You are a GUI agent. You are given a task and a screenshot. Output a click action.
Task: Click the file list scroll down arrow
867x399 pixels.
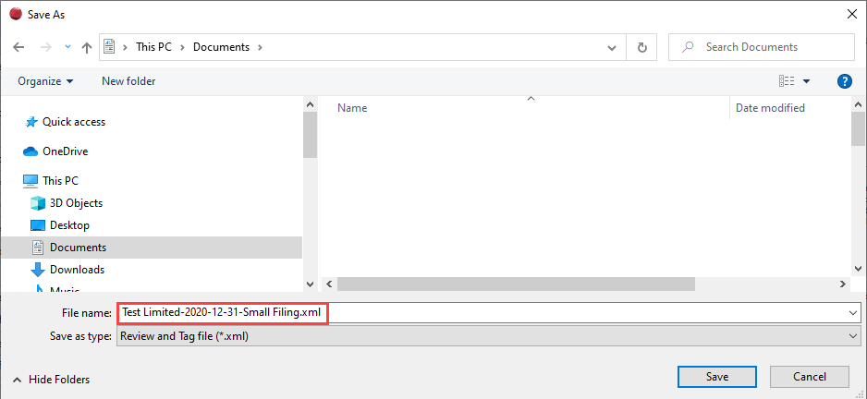(858, 268)
